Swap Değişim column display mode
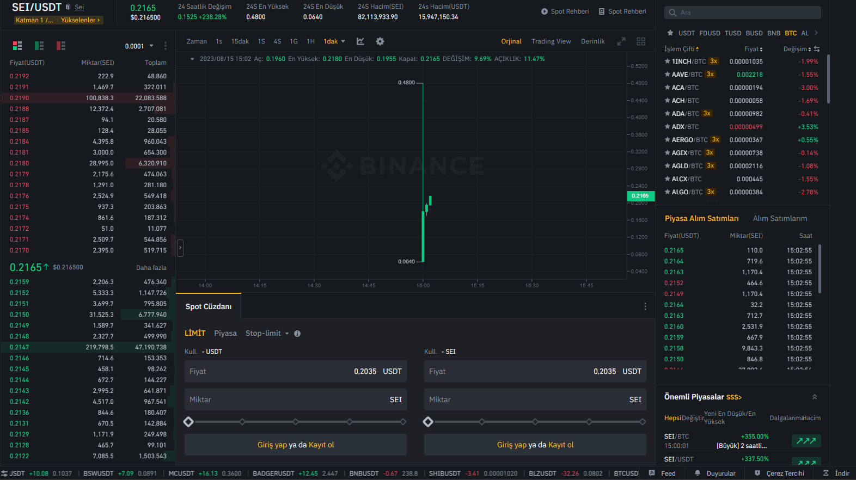The width and height of the screenshot is (856, 480). pos(817,49)
